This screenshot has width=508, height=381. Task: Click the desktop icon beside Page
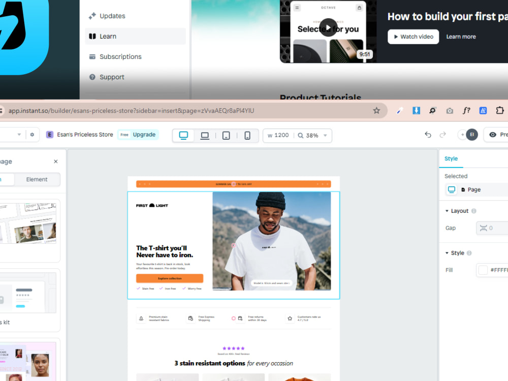[x=451, y=189]
